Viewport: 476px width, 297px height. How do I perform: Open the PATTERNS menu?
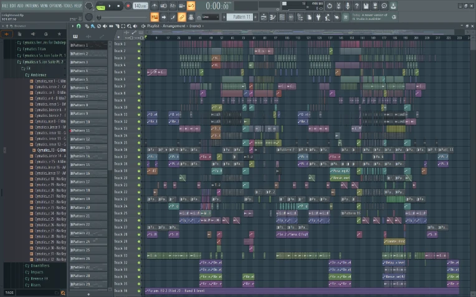(32, 6)
